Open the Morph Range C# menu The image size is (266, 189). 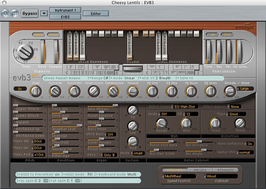(98, 78)
